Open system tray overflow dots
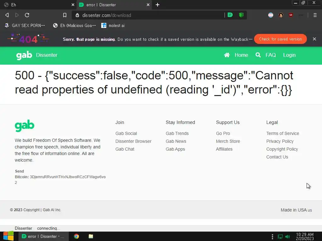The image size is (322, 241). pos(272,237)
